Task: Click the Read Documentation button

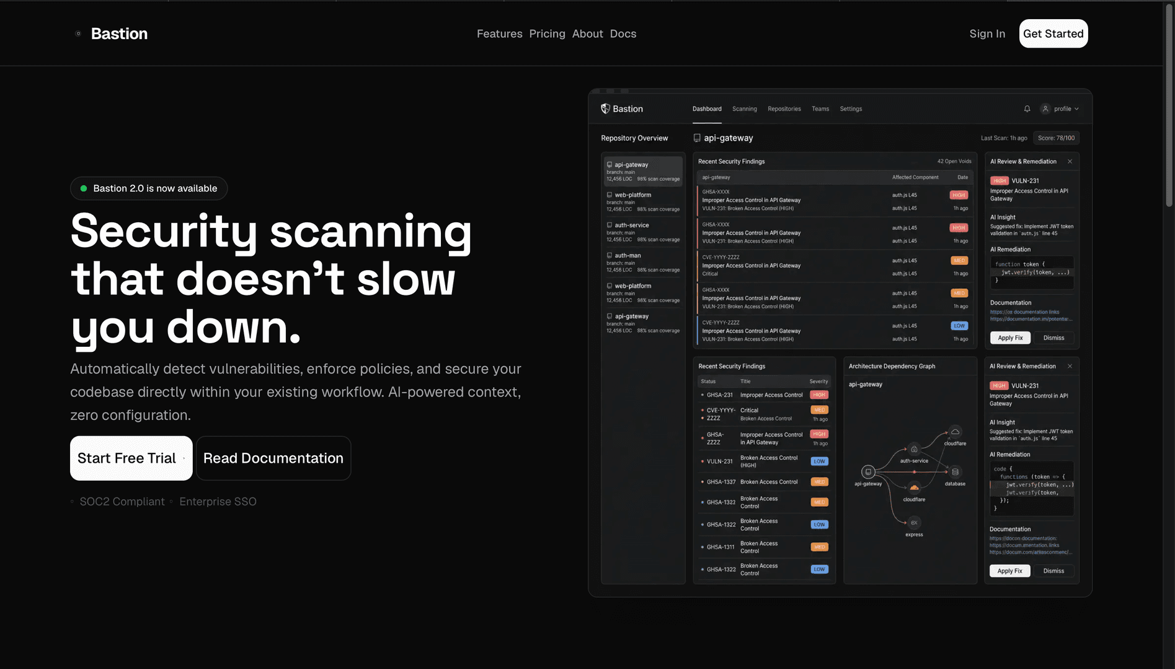Action: (273, 458)
